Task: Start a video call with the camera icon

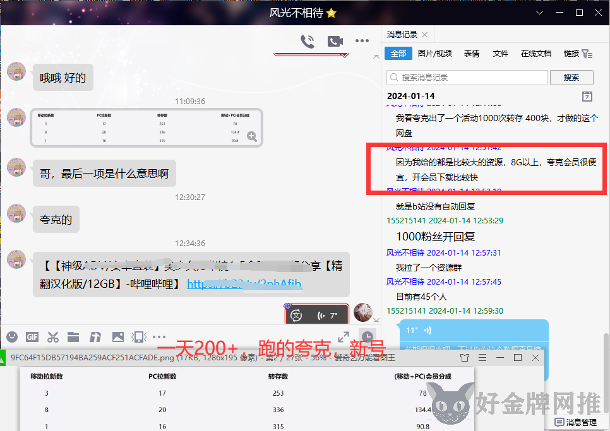Action: coord(335,41)
